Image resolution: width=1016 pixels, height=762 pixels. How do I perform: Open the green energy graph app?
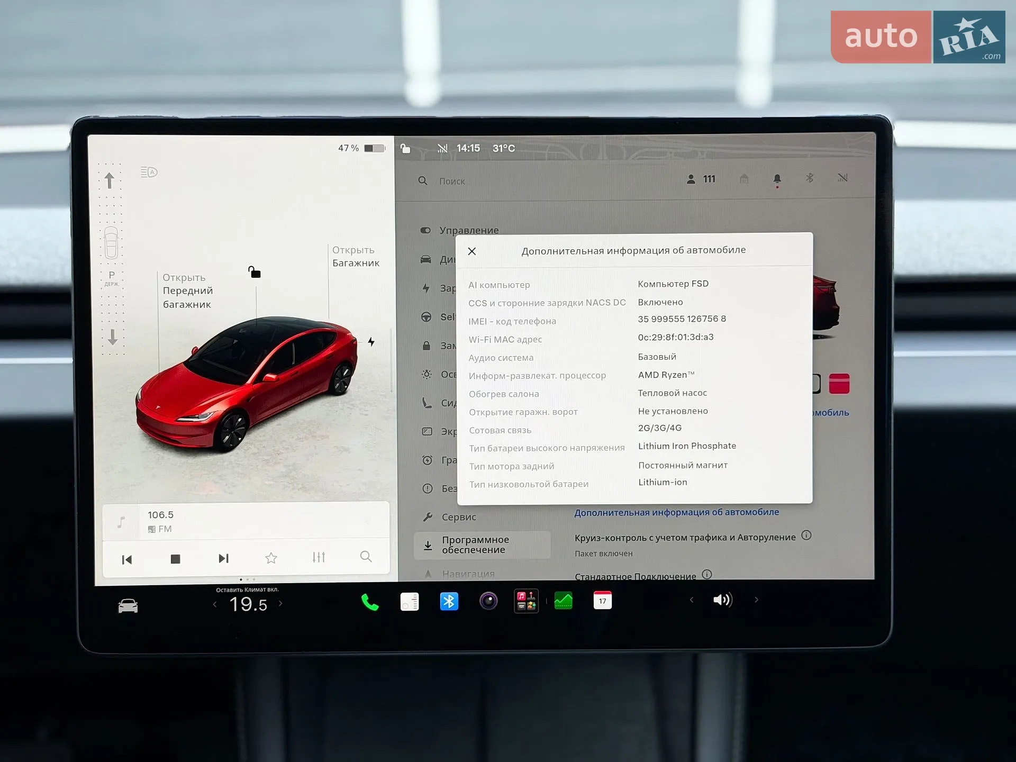[564, 601]
